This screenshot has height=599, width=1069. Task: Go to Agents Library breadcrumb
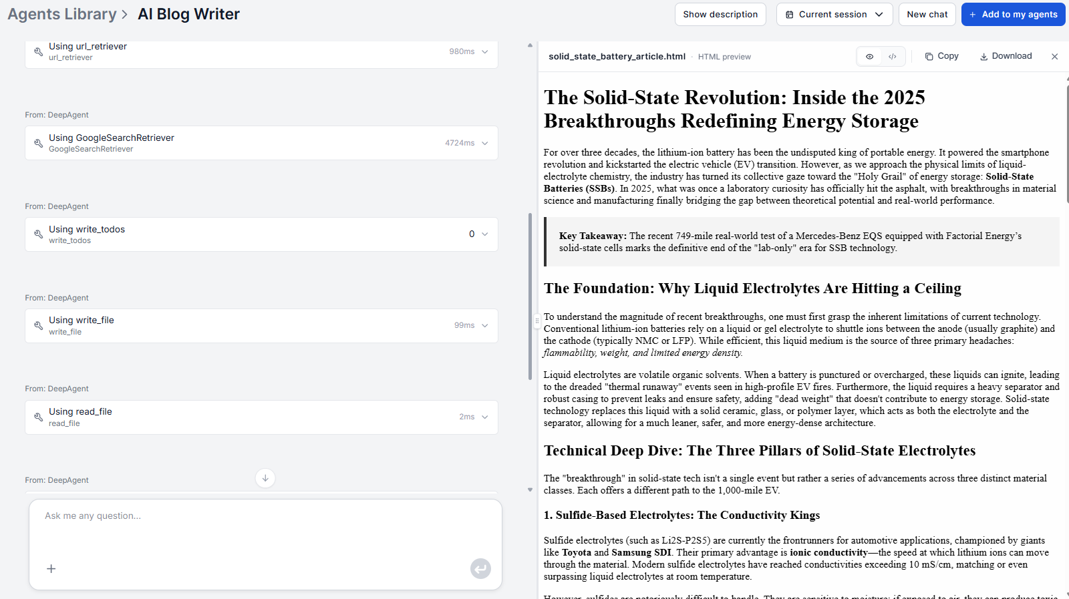tap(62, 14)
